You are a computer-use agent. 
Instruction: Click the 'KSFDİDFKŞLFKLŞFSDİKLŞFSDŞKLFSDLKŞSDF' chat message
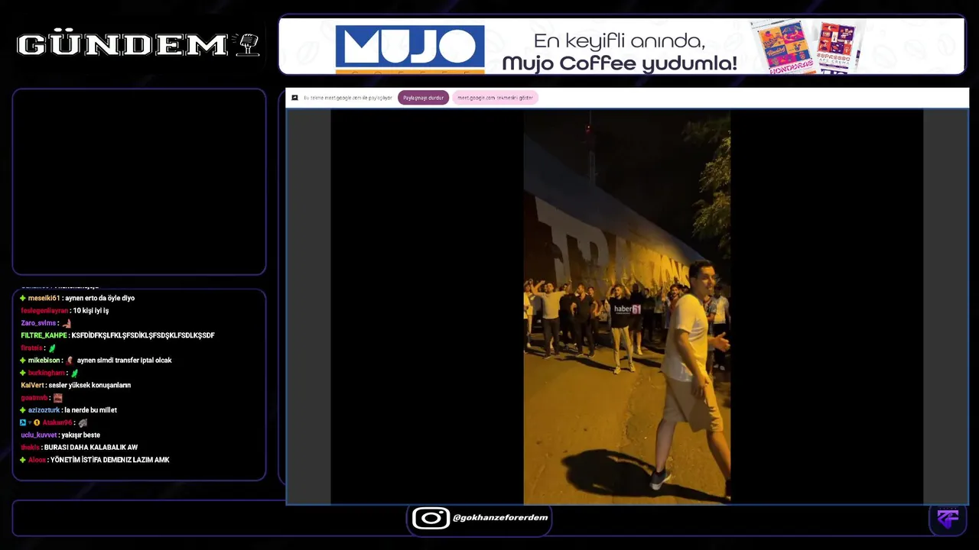pos(143,335)
